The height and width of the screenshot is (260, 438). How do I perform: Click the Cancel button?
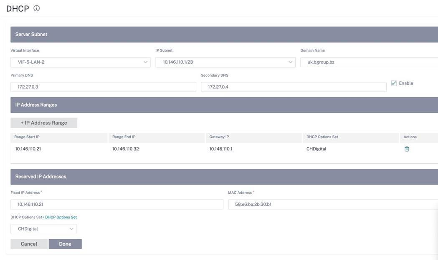[x=29, y=244]
